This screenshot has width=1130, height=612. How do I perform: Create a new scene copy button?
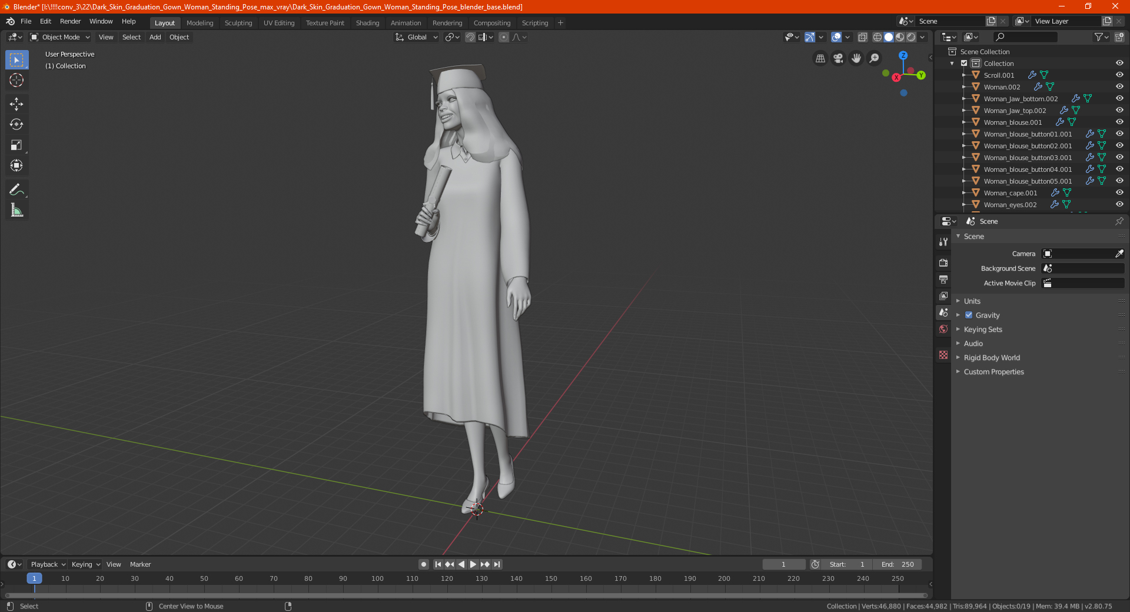(x=991, y=21)
